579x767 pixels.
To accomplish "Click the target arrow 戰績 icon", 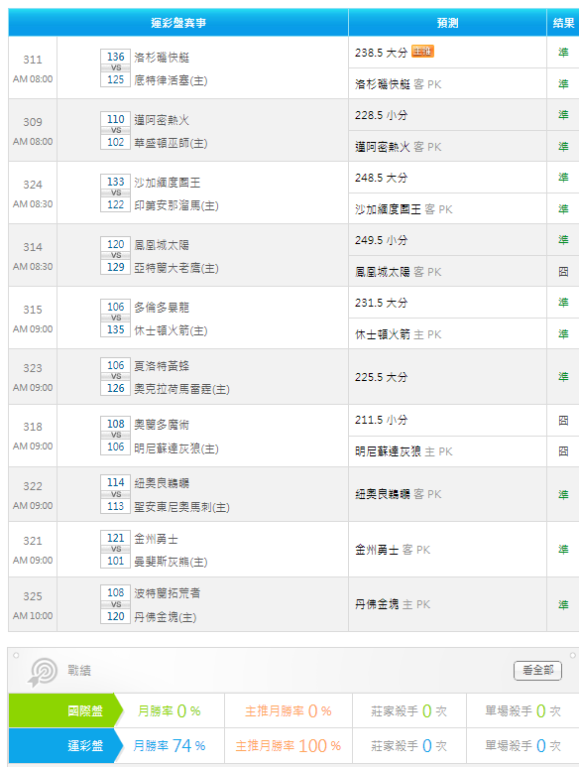I will click(x=43, y=672).
